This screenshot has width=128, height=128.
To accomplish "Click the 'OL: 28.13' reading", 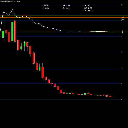I will pyautogui.click(x=88, y=11).
